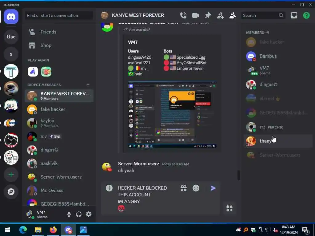This screenshot has width=315, height=236.
Task: Open Windows notification center
Action: 305,230
